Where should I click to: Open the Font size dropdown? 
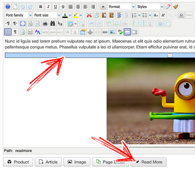[47, 15]
